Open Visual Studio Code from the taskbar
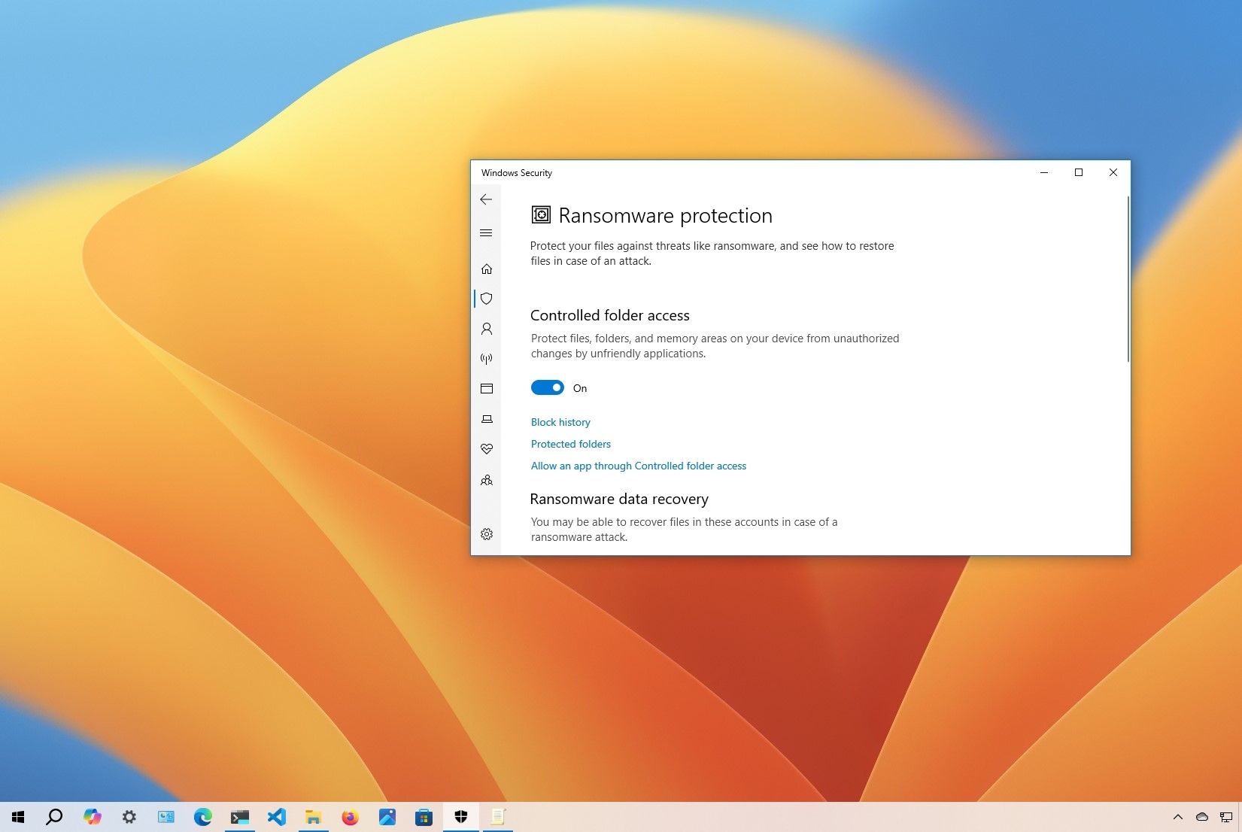 tap(277, 817)
